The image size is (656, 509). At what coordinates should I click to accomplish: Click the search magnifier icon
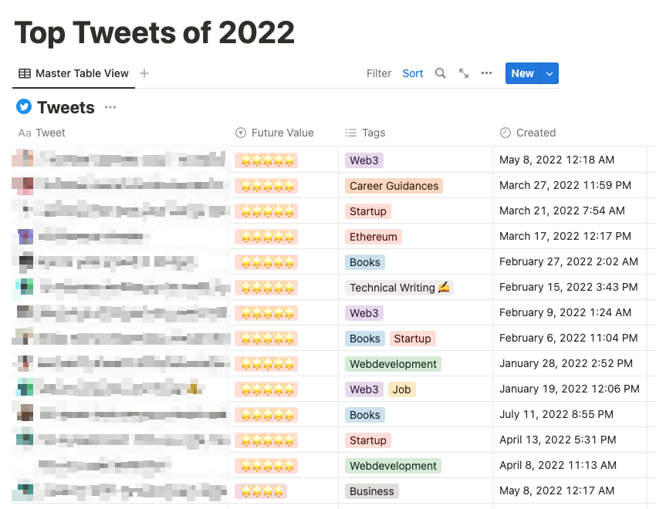point(440,73)
